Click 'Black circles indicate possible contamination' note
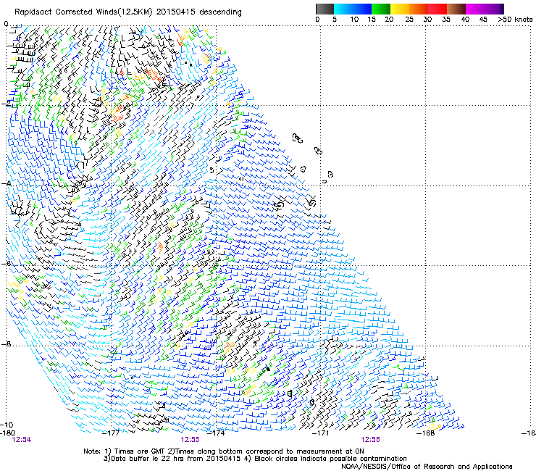This screenshot has height=471, width=536. click(330, 459)
